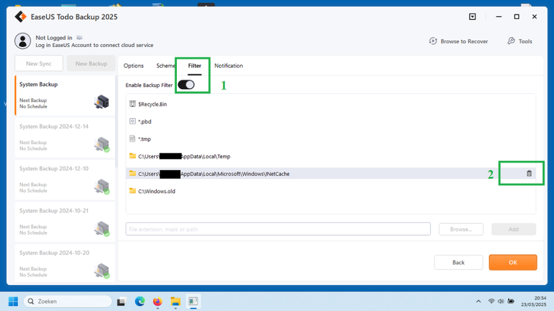Image resolution: width=554 pixels, height=311 pixels.
Task: Select the $Recycle.Bin filter entry
Action: (152, 104)
